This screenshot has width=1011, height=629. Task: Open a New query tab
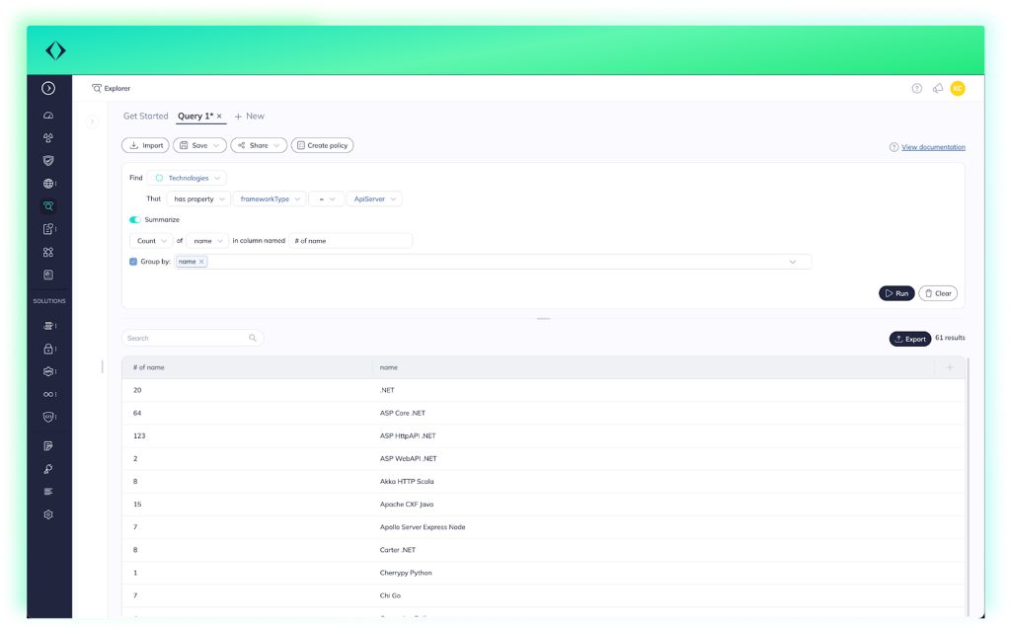click(250, 117)
